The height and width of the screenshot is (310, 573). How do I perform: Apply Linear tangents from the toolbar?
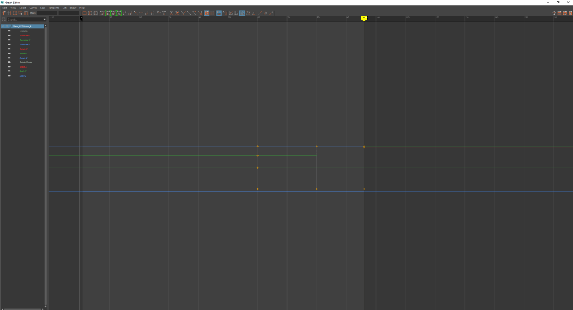coord(135,13)
